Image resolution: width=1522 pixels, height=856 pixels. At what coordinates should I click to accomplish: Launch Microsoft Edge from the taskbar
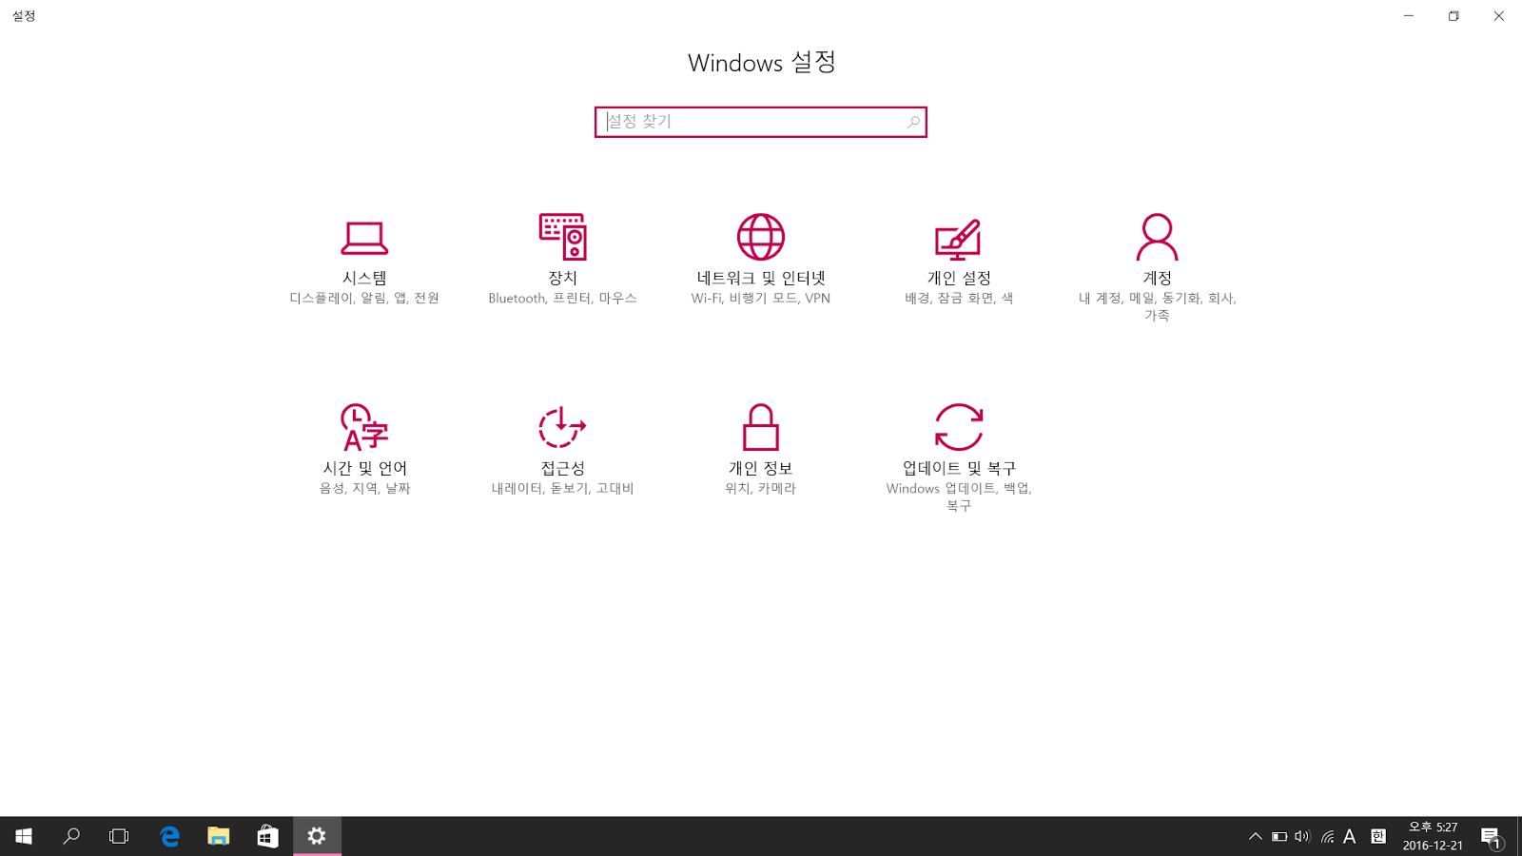[169, 836]
